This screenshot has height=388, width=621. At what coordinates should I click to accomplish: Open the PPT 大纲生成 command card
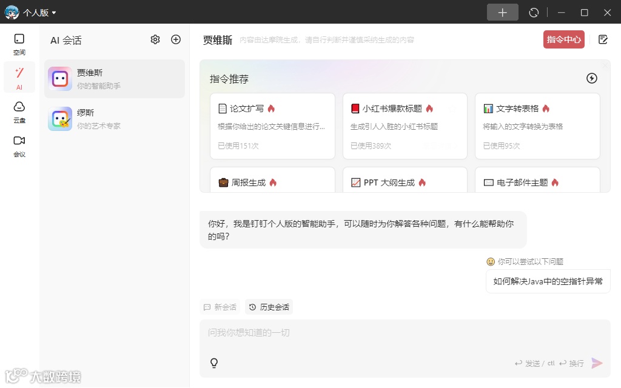pos(404,180)
